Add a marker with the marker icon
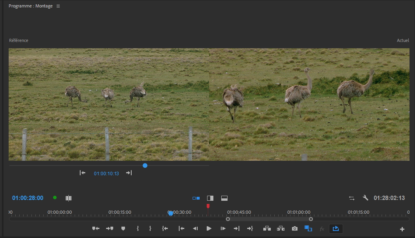 tap(123, 229)
